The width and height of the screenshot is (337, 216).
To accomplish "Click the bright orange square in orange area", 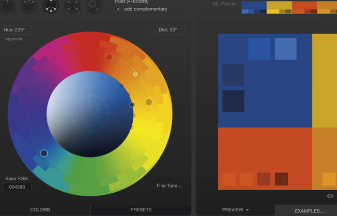I will (x=329, y=179).
